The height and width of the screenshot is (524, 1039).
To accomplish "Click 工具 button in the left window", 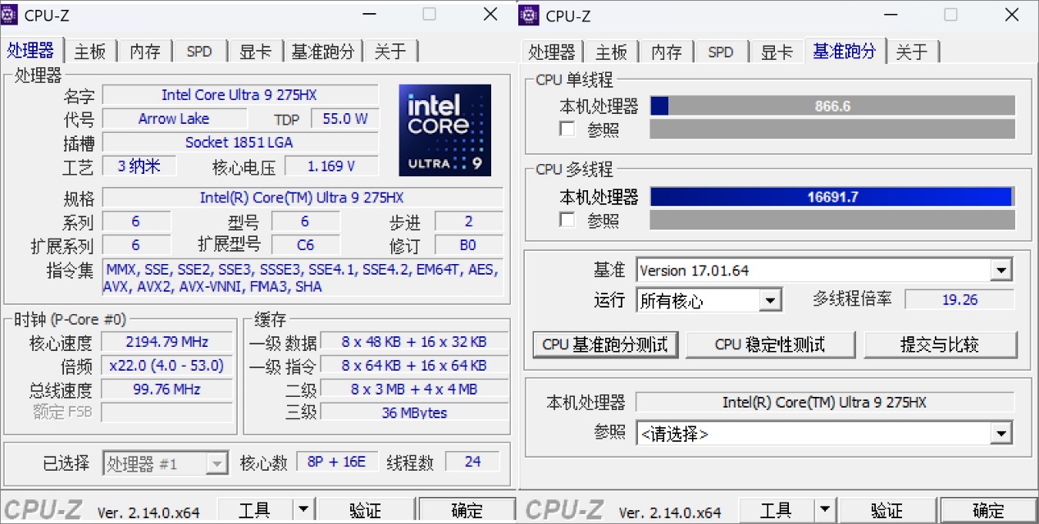I will [255, 511].
